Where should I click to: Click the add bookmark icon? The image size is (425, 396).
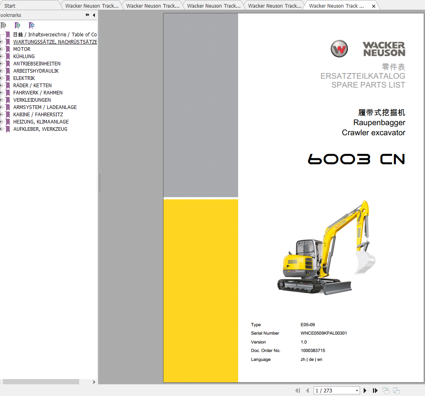[17, 25]
